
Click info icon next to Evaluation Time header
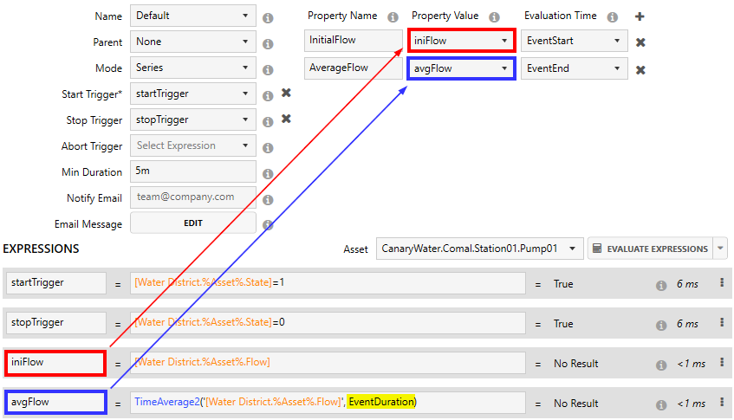pos(612,17)
